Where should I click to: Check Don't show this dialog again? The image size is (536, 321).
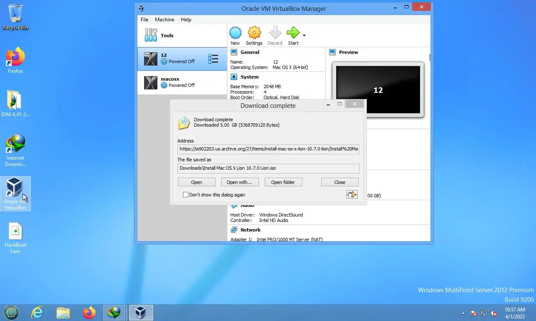(x=186, y=195)
